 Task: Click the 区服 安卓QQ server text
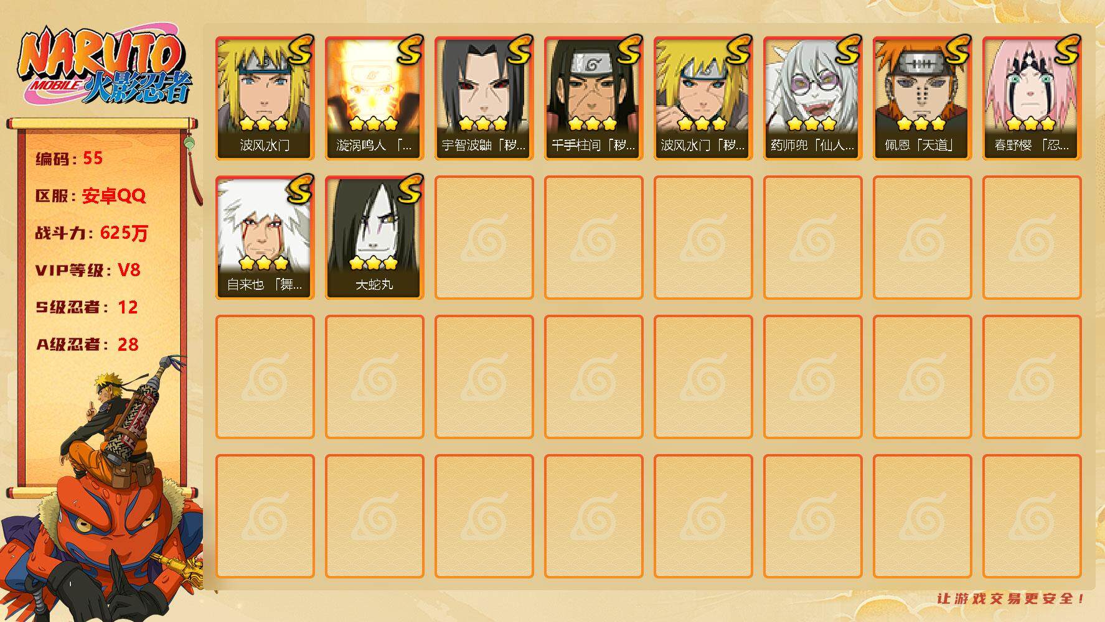[x=90, y=196]
